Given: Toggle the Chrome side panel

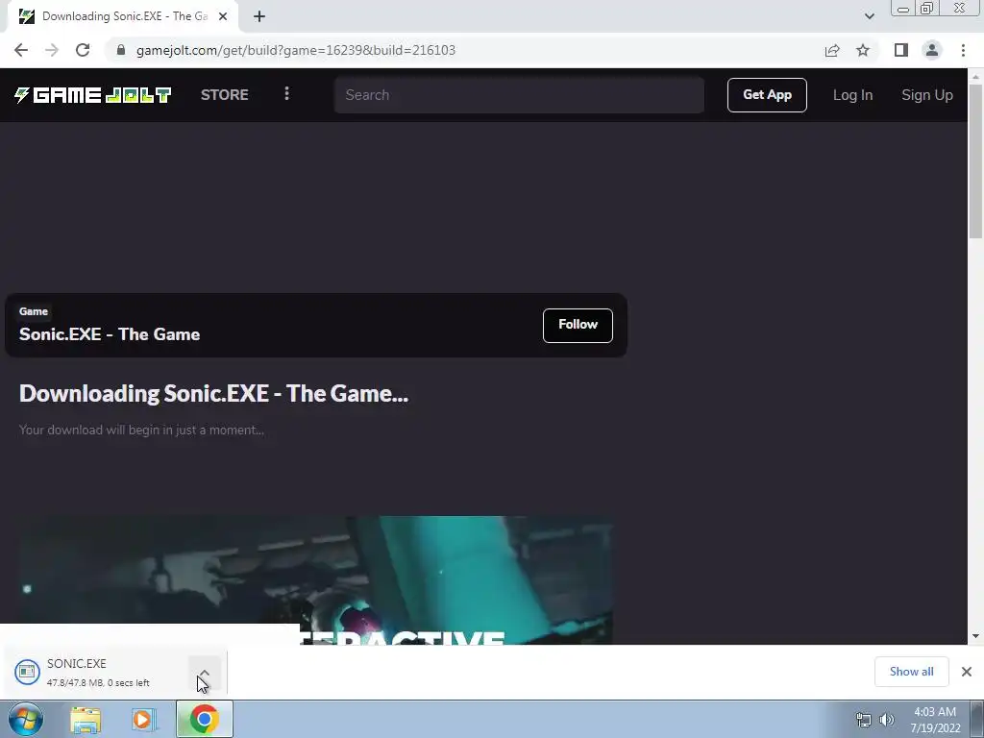Looking at the screenshot, I should click(901, 50).
